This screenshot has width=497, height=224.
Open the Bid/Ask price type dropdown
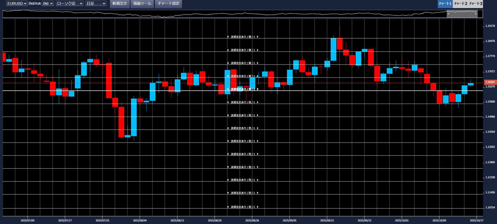(48, 3)
